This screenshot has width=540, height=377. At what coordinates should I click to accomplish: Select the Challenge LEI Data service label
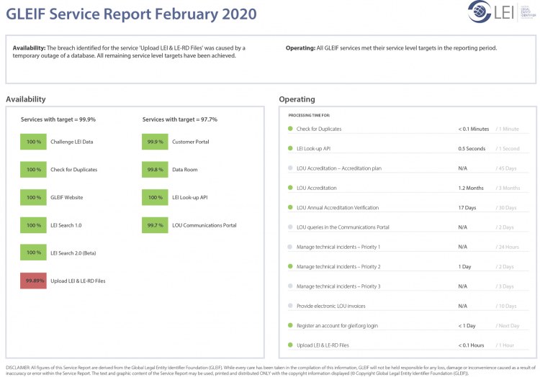click(71, 142)
